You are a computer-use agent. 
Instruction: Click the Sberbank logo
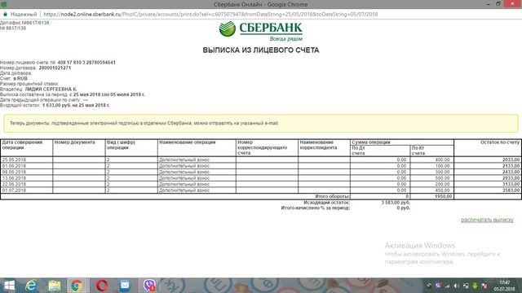pos(261,31)
